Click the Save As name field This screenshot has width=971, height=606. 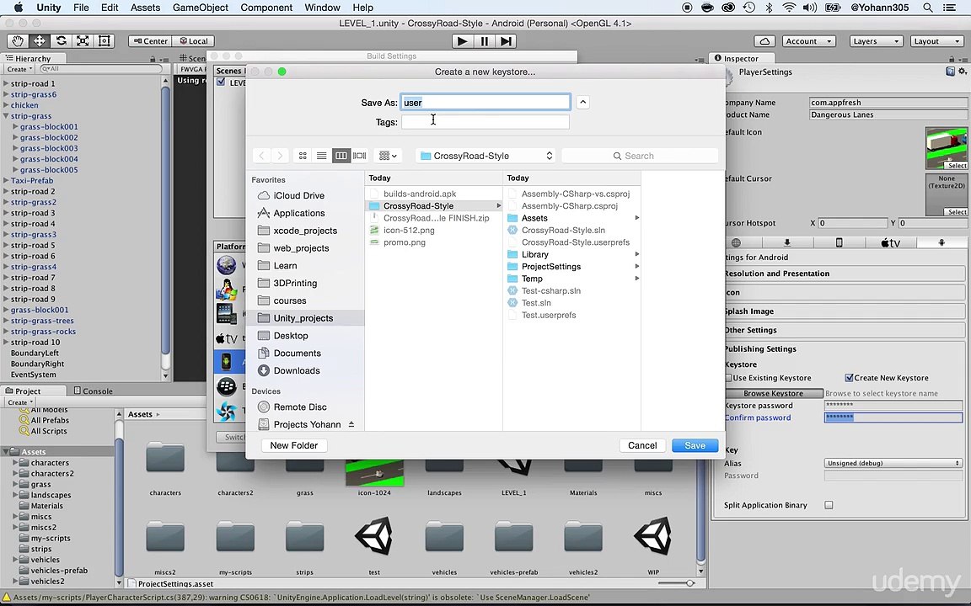coord(485,102)
